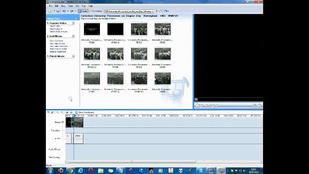Open the Clip menu
This screenshot has width=309, height=174.
pyautogui.click(x=77, y=6)
